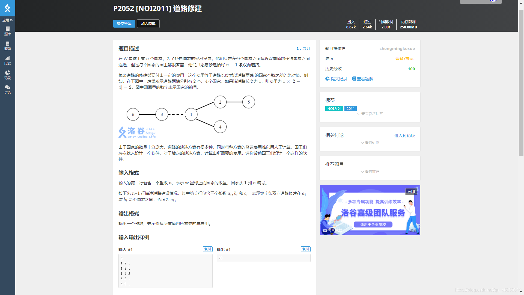This screenshot has width=524, height=295.
Task: Close the team service ad banner
Action: tap(411, 191)
